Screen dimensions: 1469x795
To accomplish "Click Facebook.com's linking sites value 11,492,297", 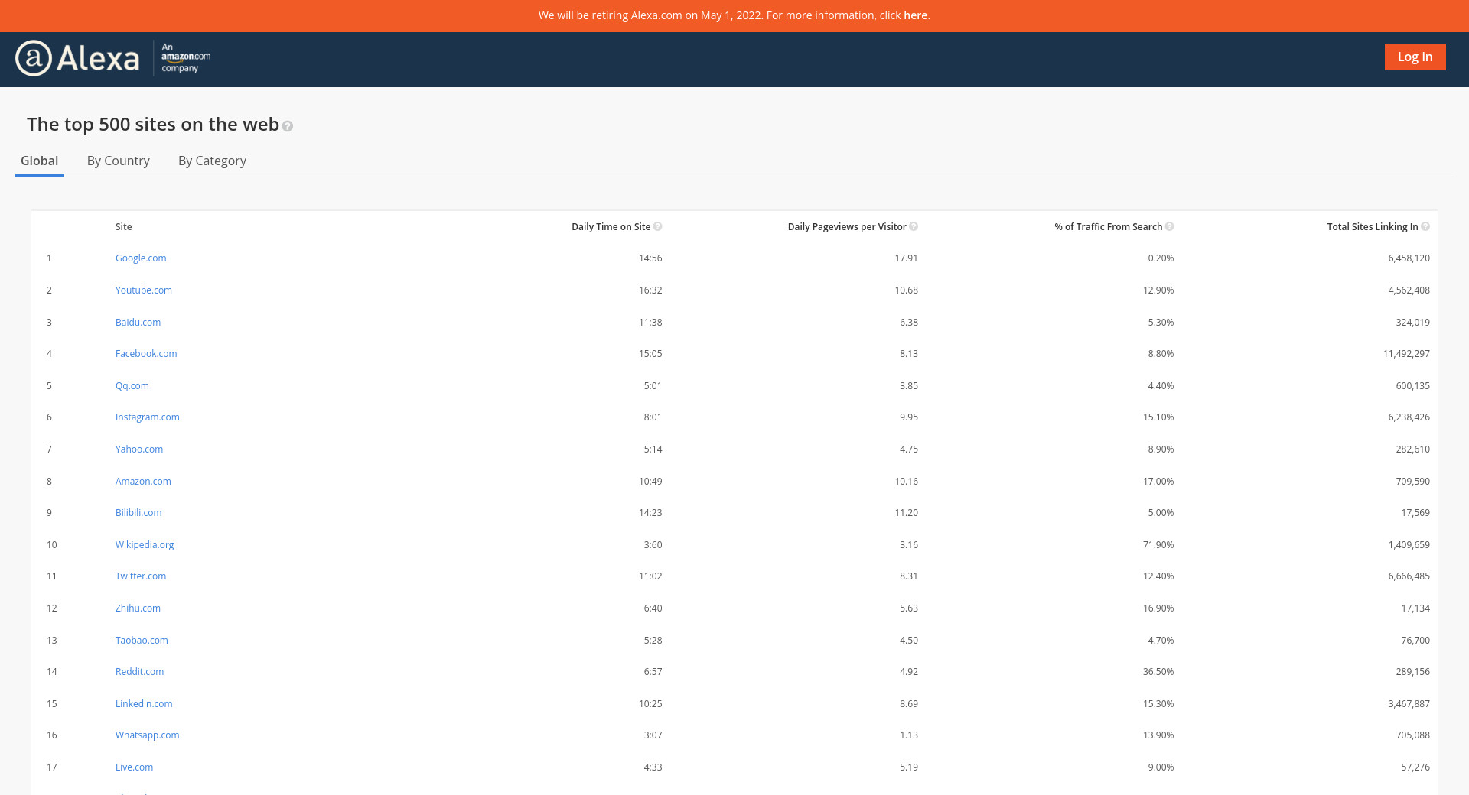I will (1406, 354).
